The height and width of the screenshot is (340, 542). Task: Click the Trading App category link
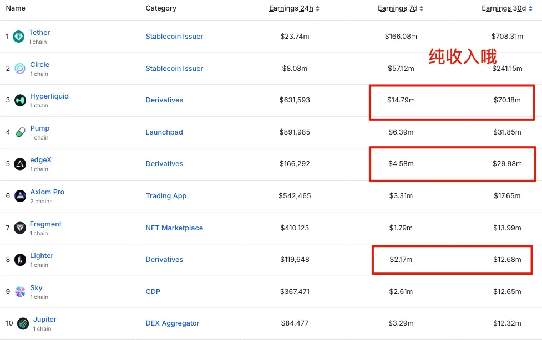click(x=166, y=196)
